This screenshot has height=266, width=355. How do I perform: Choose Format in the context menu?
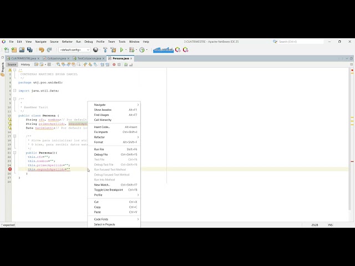pyautogui.click(x=114, y=142)
